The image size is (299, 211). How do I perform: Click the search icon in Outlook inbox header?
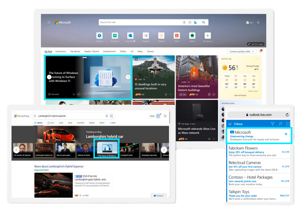pyautogui.click(x=280, y=124)
